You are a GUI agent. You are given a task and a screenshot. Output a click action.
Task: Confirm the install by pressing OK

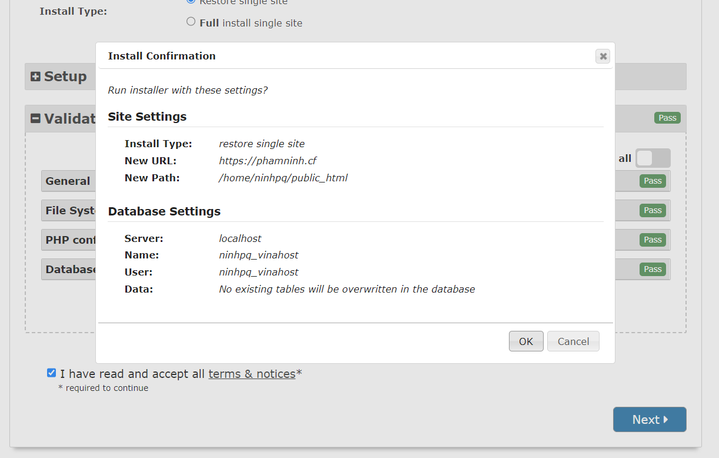pos(525,341)
